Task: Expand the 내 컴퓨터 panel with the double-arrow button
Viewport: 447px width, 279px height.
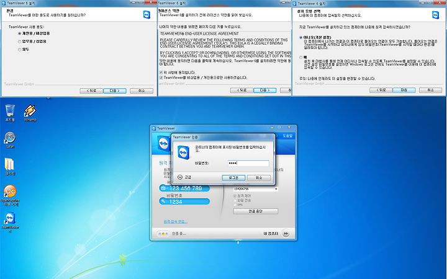Action: pos(286,234)
